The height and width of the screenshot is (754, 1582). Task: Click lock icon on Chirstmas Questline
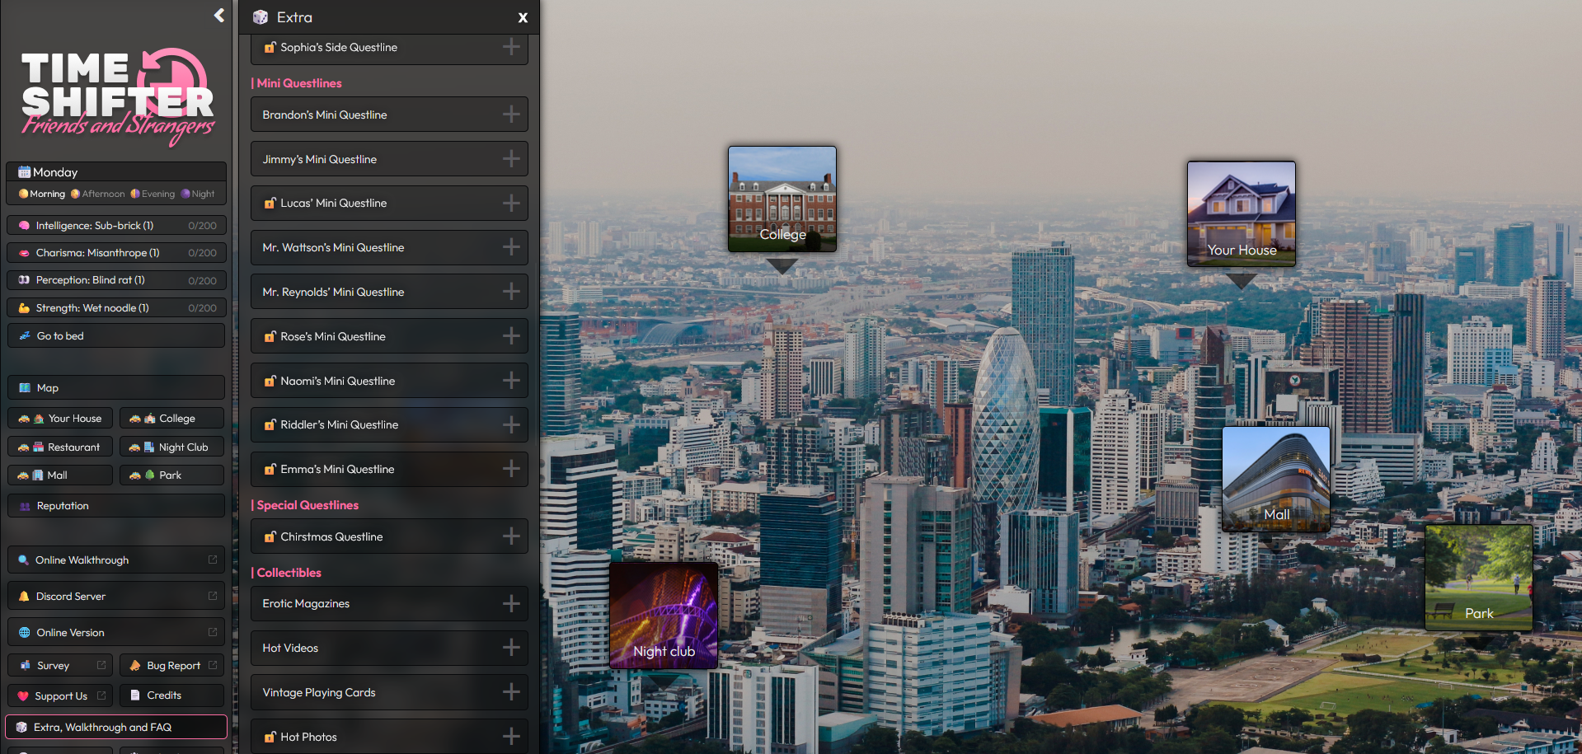tap(270, 536)
